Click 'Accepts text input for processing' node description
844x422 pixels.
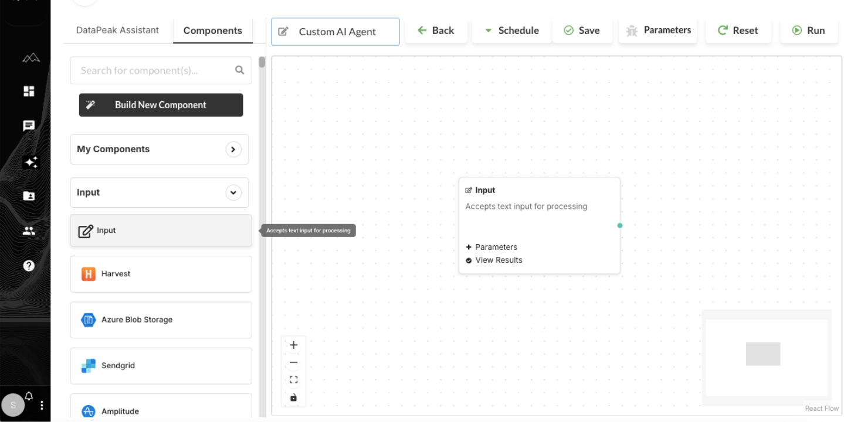[526, 206]
